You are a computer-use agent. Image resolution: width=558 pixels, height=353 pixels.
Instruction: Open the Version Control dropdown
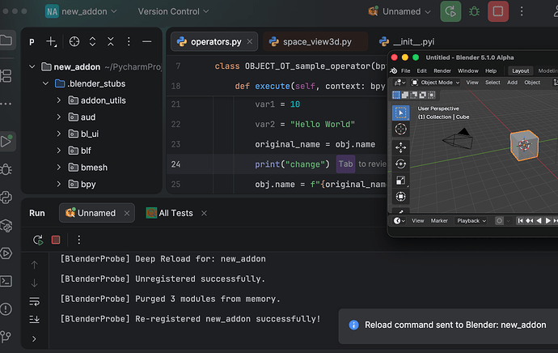pyautogui.click(x=173, y=11)
